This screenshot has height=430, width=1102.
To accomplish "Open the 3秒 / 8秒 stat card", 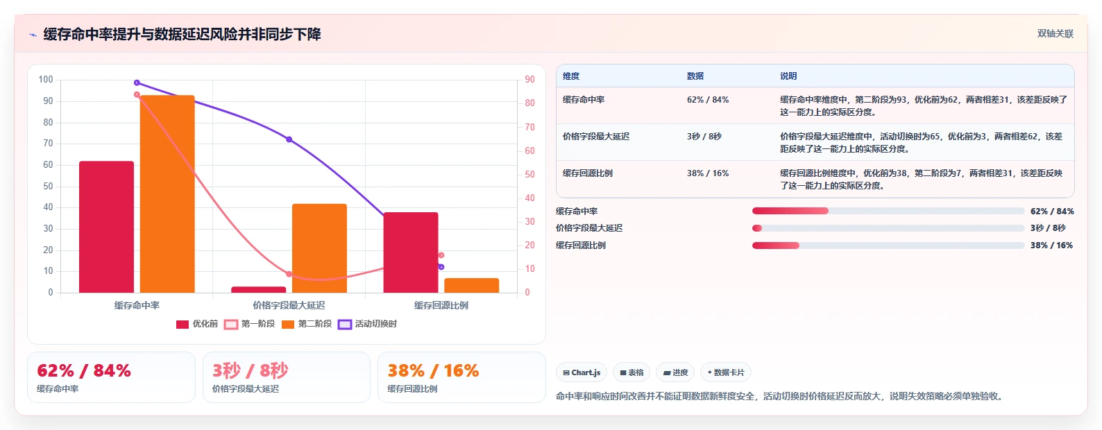I will [287, 377].
